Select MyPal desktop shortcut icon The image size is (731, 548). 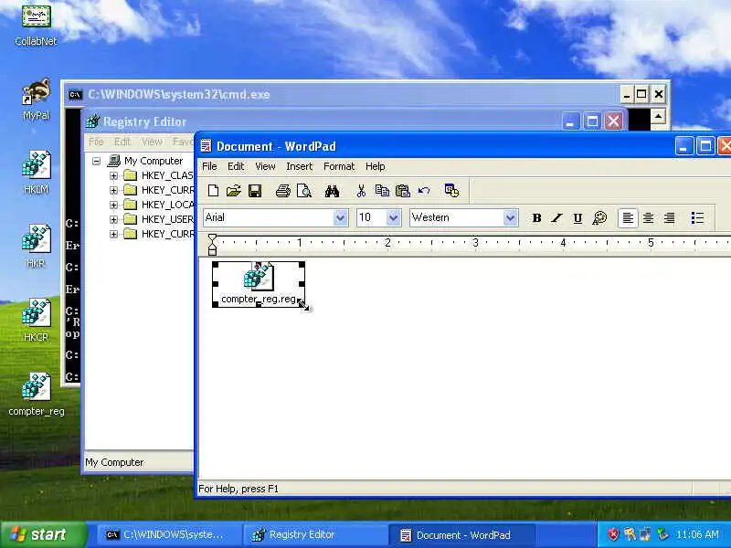36,100
